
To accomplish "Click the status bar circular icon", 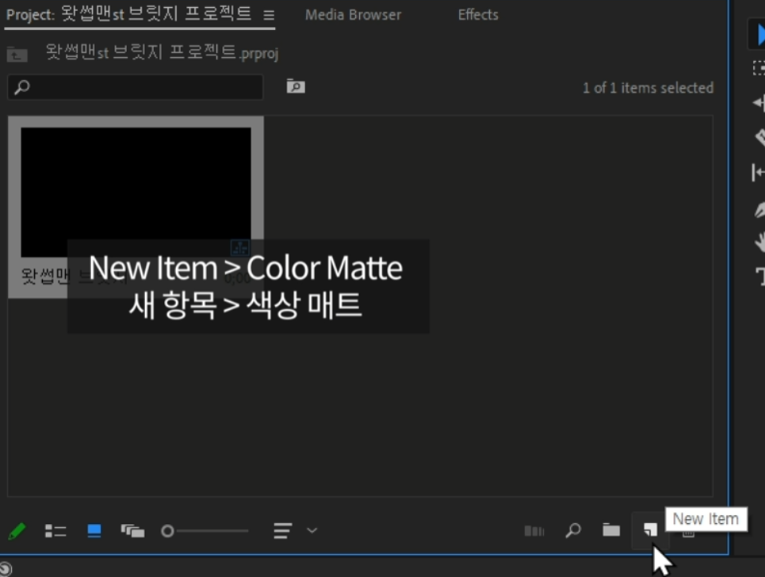I will click(x=6, y=569).
